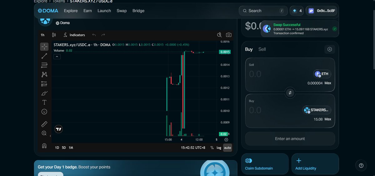Click the Tokens breadcrumb link
Screen dimensions: 375x176
(59, 1)
